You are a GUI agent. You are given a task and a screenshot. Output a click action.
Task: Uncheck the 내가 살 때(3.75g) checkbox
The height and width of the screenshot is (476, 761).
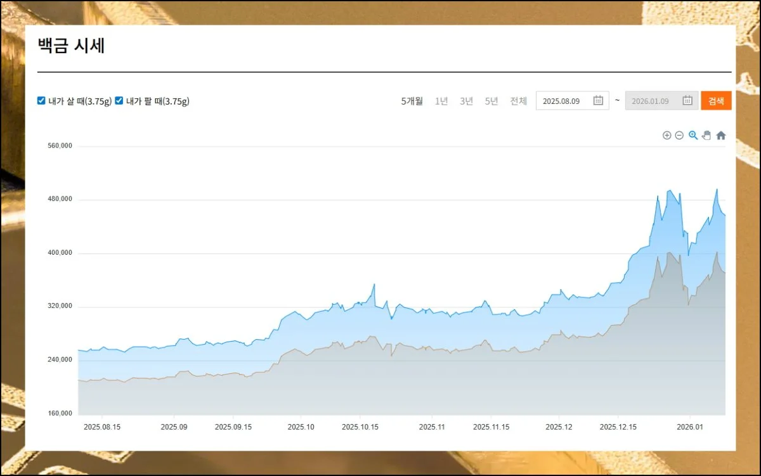click(41, 101)
